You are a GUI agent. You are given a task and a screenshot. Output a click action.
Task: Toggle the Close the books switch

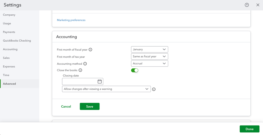click(135, 70)
